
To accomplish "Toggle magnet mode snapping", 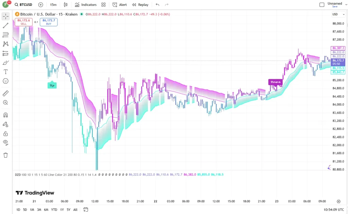I will pyautogui.click(x=5, y=115).
